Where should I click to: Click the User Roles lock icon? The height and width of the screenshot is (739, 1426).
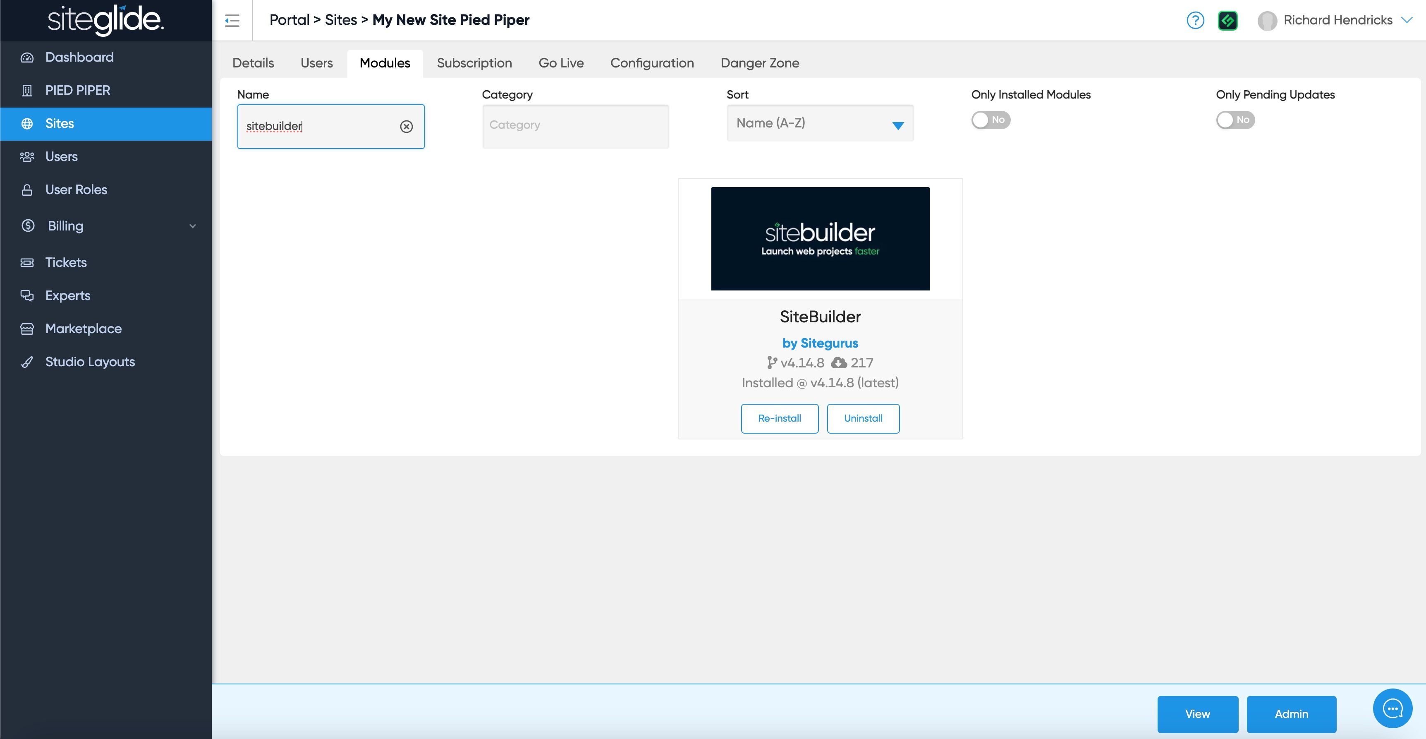[27, 190]
